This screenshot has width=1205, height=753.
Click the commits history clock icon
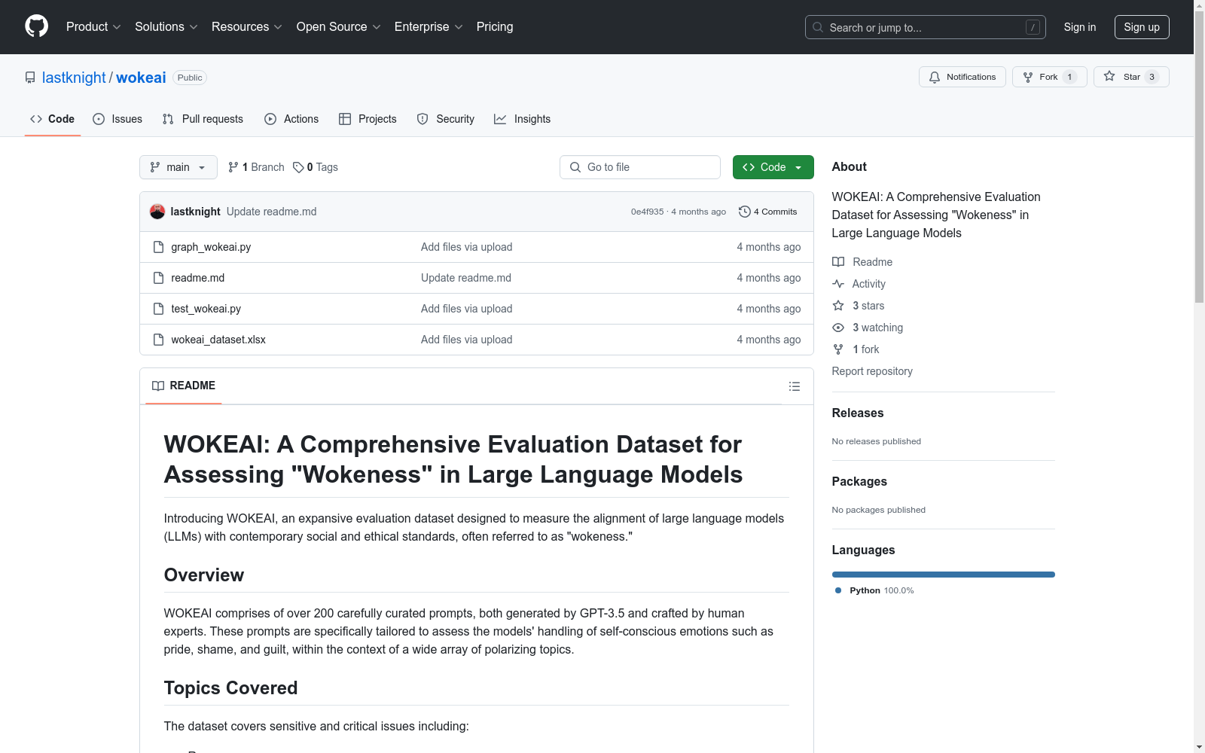[x=745, y=212]
